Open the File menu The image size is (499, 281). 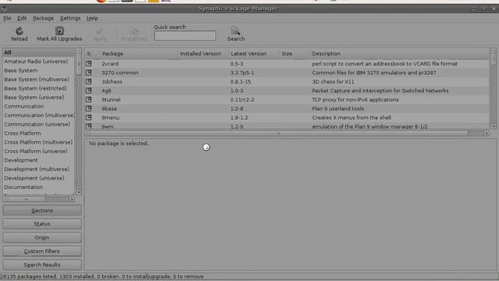pyautogui.click(x=7, y=18)
